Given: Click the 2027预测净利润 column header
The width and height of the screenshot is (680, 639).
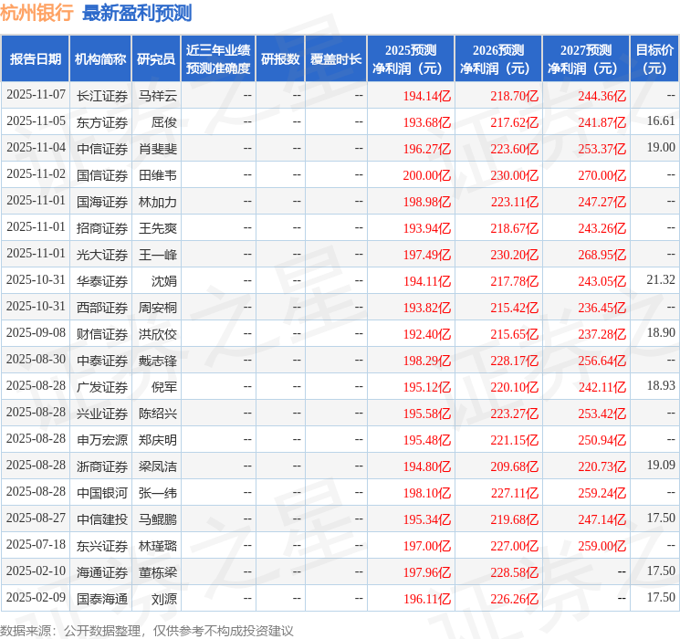Looking at the screenshot, I should click(586, 58).
